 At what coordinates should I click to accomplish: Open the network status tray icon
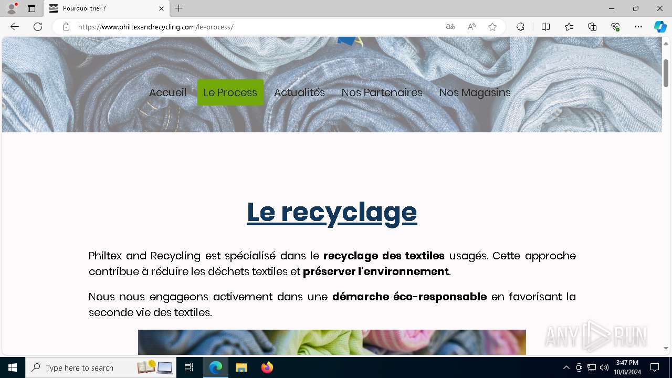[x=592, y=367]
